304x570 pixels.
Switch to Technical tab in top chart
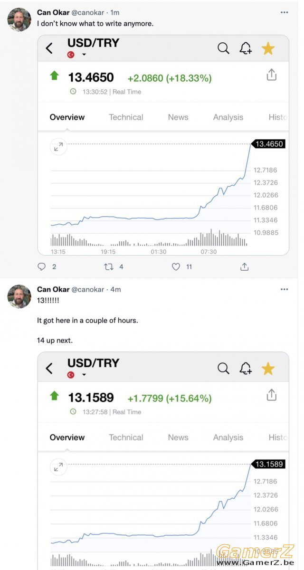tap(126, 117)
